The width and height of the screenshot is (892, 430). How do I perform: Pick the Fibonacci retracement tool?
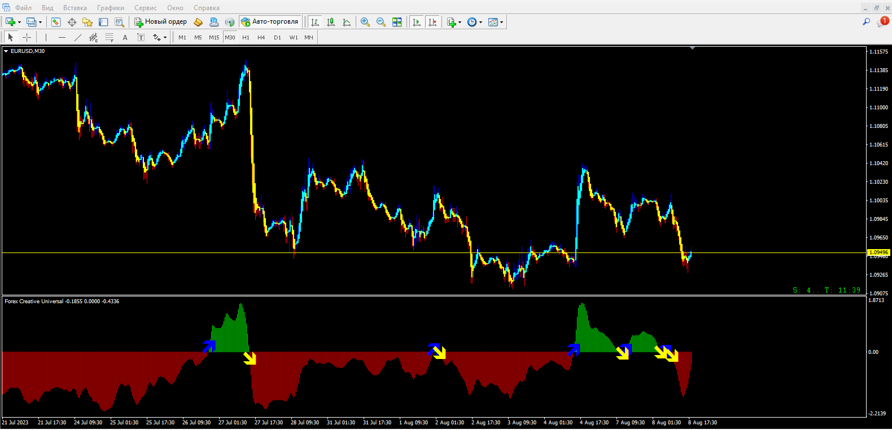pos(94,37)
